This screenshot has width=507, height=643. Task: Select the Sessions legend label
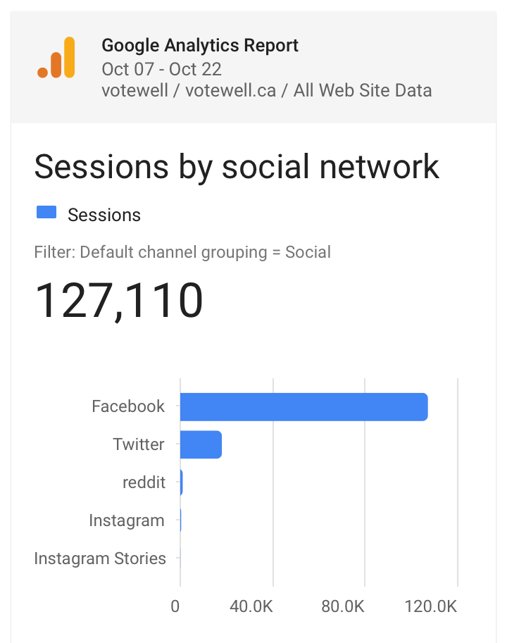click(104, 215)
